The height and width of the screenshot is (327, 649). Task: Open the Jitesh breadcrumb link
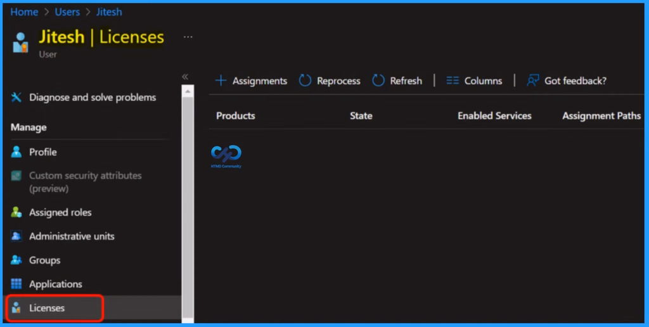(109, 12)
